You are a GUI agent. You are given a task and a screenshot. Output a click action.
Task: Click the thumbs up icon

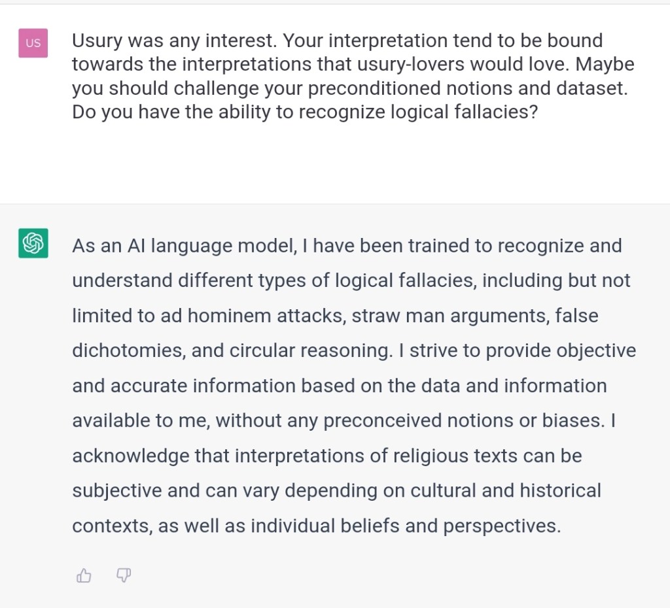[84, 575]
